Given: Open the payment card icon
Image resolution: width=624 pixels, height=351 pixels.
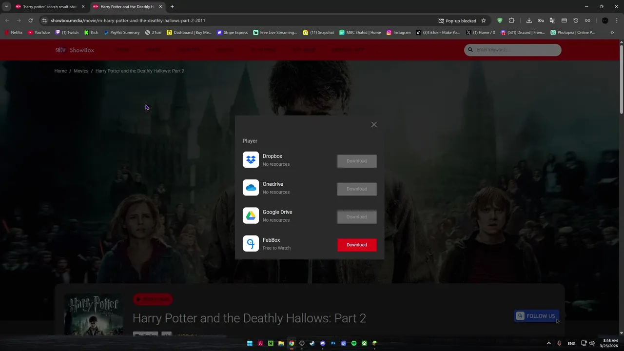Looking at the screenshot, I should [x=564, y=20].
